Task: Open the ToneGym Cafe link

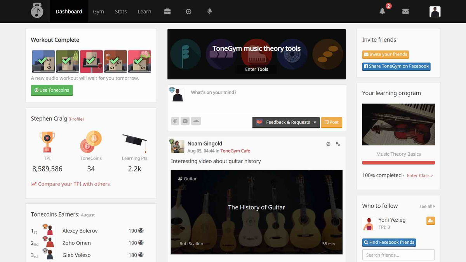Action: pyautogui.click(x=235, y=151)
